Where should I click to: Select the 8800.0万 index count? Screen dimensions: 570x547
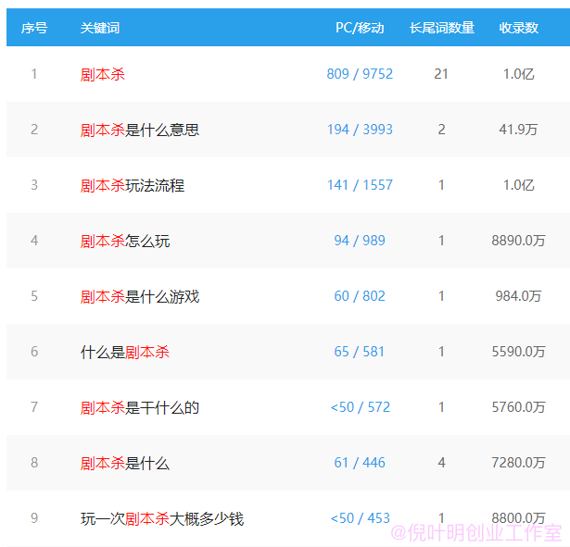[518, 518]
